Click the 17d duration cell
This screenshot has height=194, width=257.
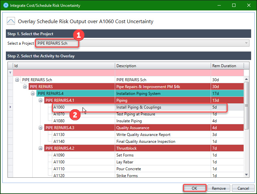[227, 93]
